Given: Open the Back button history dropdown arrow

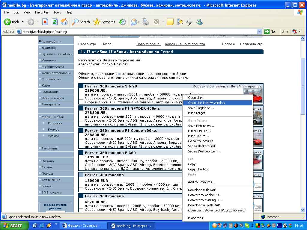Looking at the screenshot, I should tap(22, 22).
